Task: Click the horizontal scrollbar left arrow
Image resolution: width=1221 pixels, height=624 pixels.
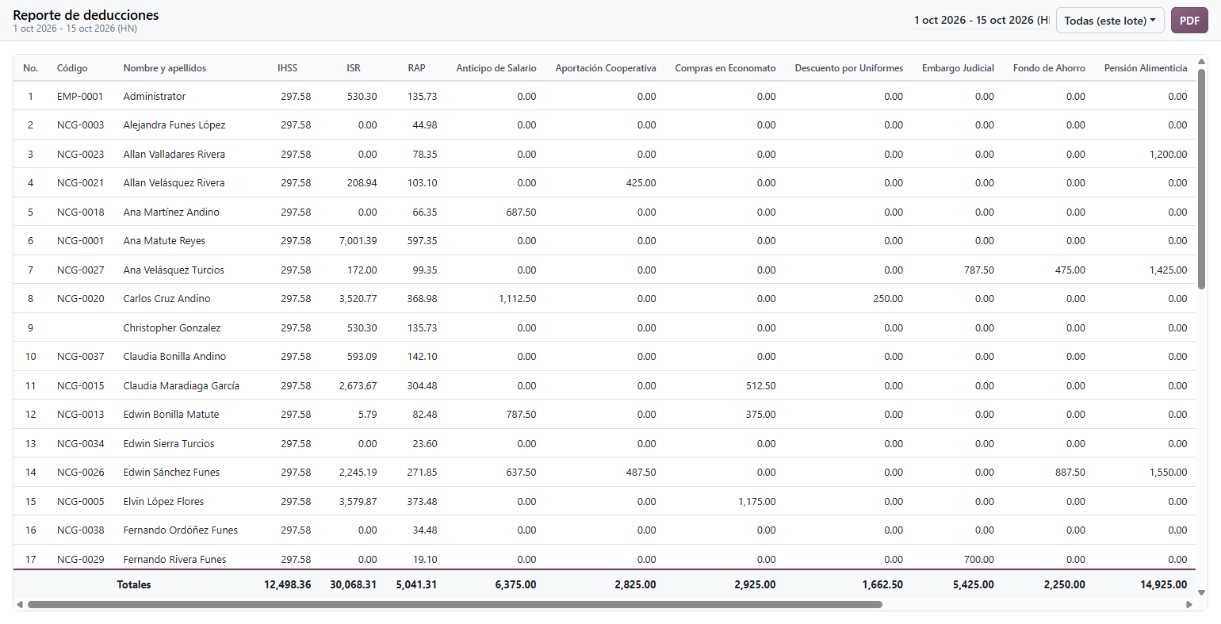Action: [20, 604]
